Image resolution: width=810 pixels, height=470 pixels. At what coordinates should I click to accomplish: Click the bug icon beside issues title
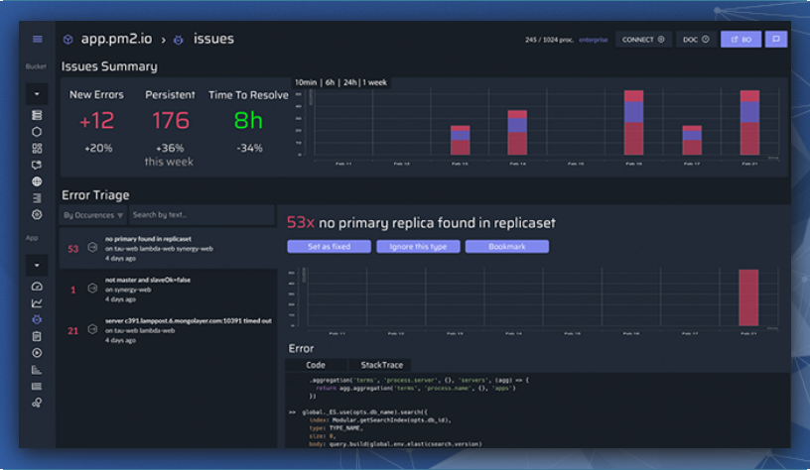click(x=179, y=40)
